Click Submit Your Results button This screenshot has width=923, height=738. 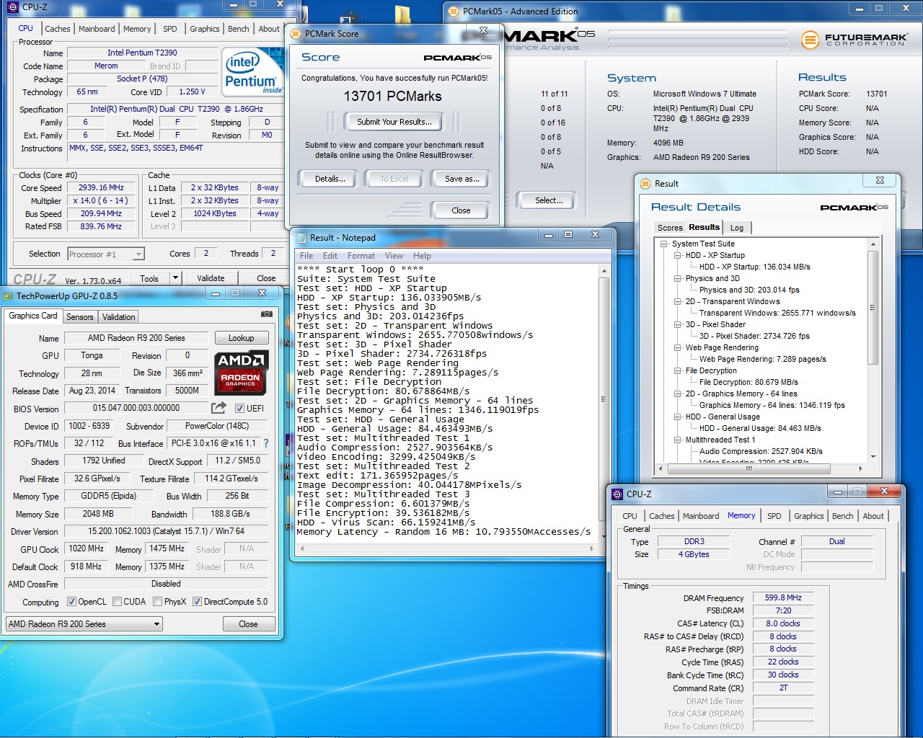394,122
